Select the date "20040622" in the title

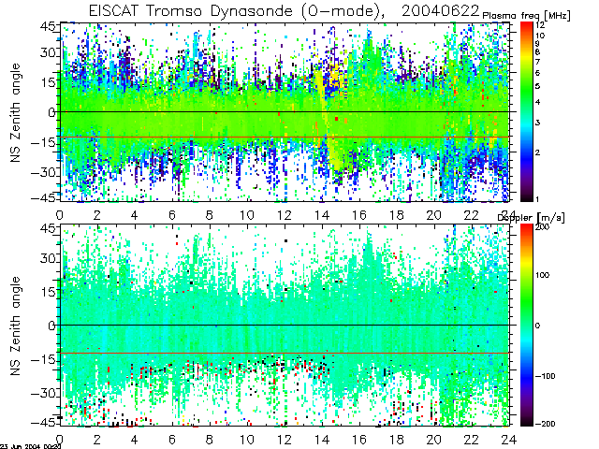click(x=441, y=10)
